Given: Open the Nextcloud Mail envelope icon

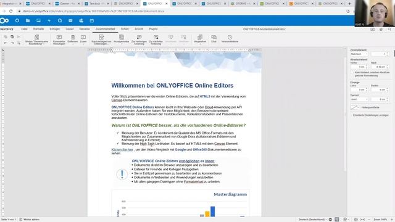Looking at the screenshot, I should [70, 20].
